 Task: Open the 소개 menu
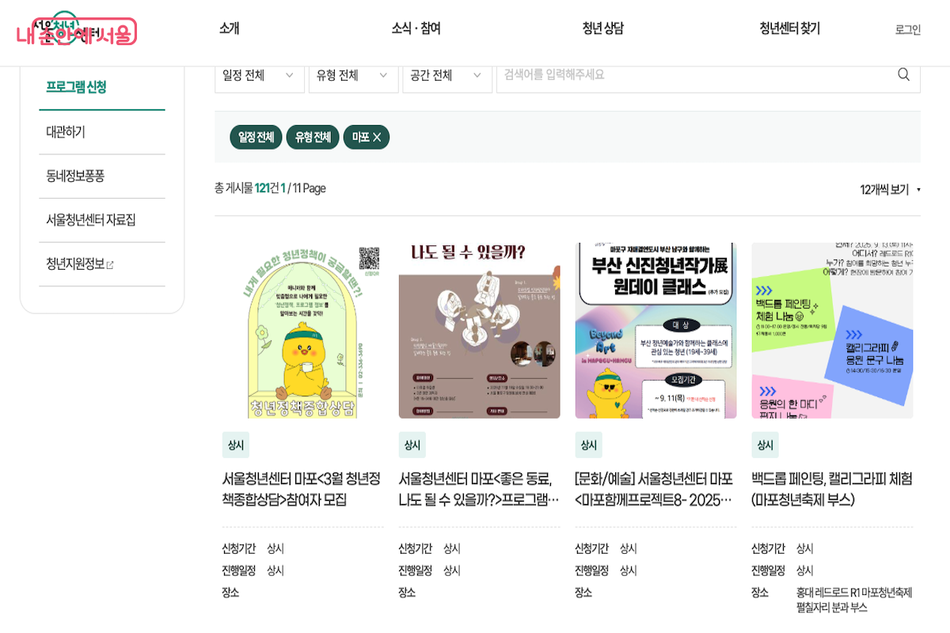(x=229, y=28)
